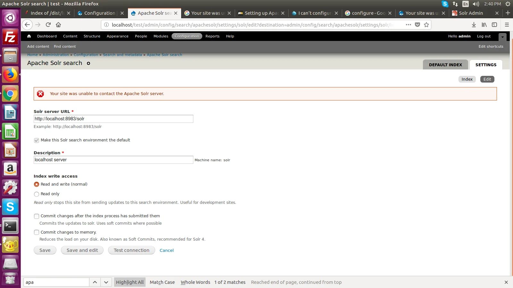This screenshot has height=288, width=513.
Task: Open the Reports admin menu
Action: click(x=213, y=36)
